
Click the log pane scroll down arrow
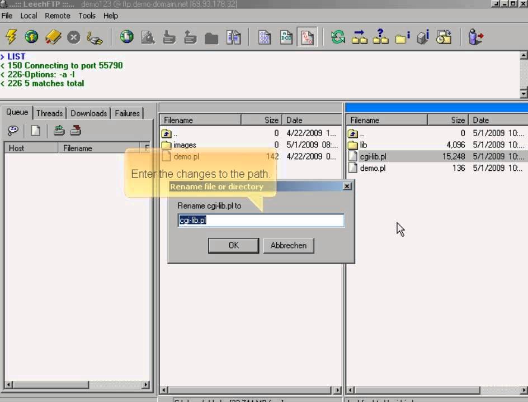click(524, 94)
